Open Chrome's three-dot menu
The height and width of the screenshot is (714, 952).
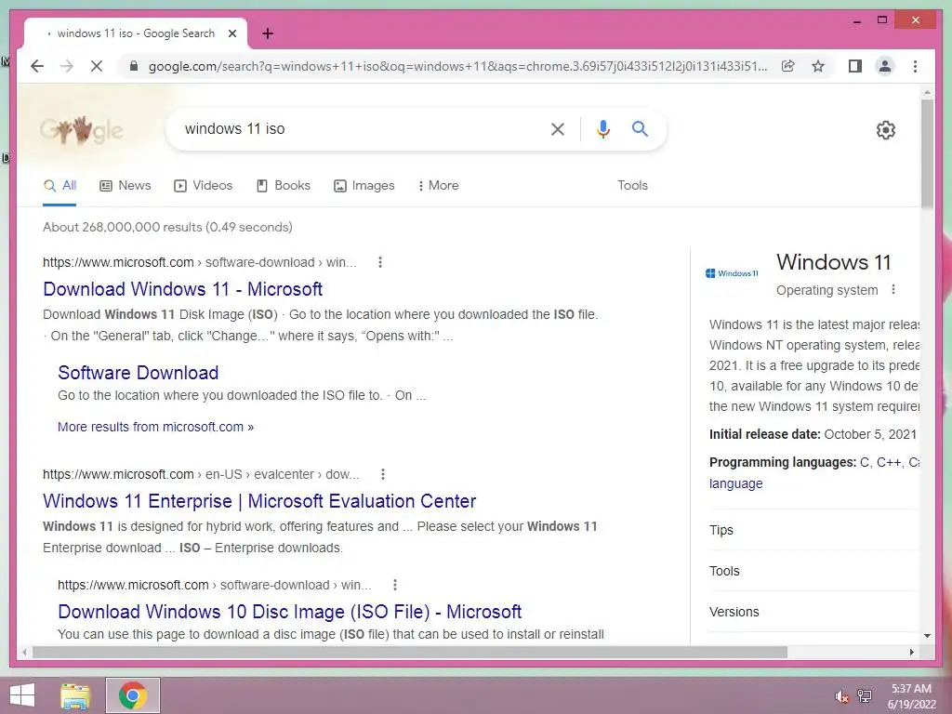click(x=915, y=66)
